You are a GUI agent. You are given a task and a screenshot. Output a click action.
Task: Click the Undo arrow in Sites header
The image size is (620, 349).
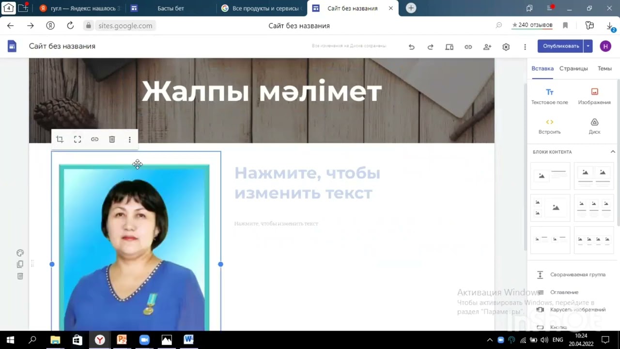411,47
